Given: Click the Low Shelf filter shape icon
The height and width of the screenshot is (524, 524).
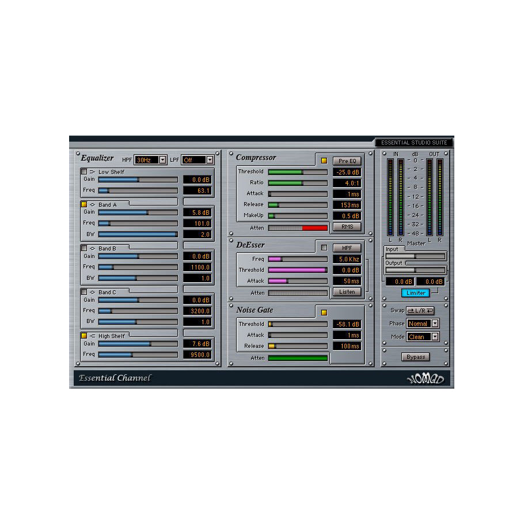Looking at the screenshot, I should 92,172.
